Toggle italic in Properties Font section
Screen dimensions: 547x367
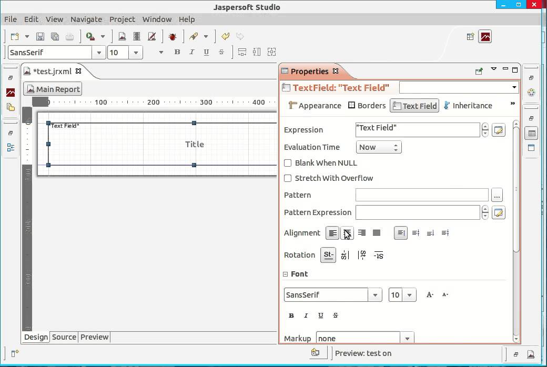[x=306, y=315]
